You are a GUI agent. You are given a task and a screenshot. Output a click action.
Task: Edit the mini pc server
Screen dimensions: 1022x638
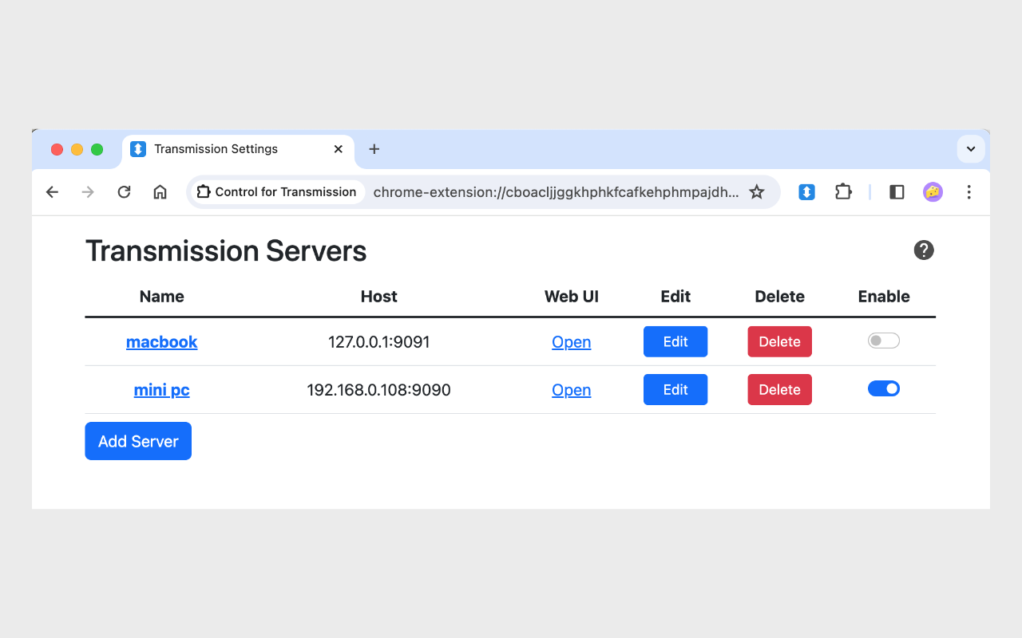[x=675, y=389]
